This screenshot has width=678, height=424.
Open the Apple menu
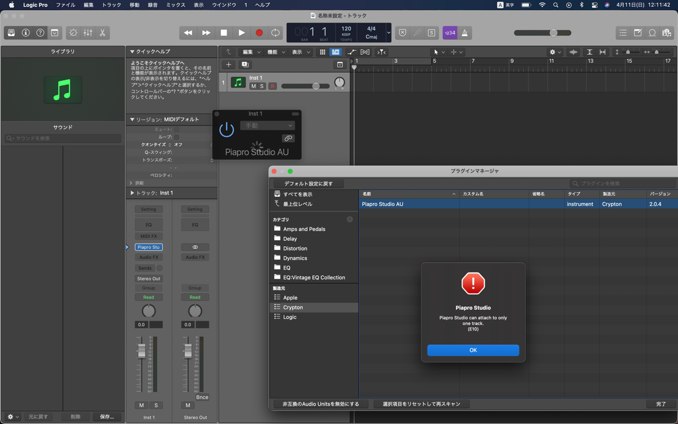11,5
